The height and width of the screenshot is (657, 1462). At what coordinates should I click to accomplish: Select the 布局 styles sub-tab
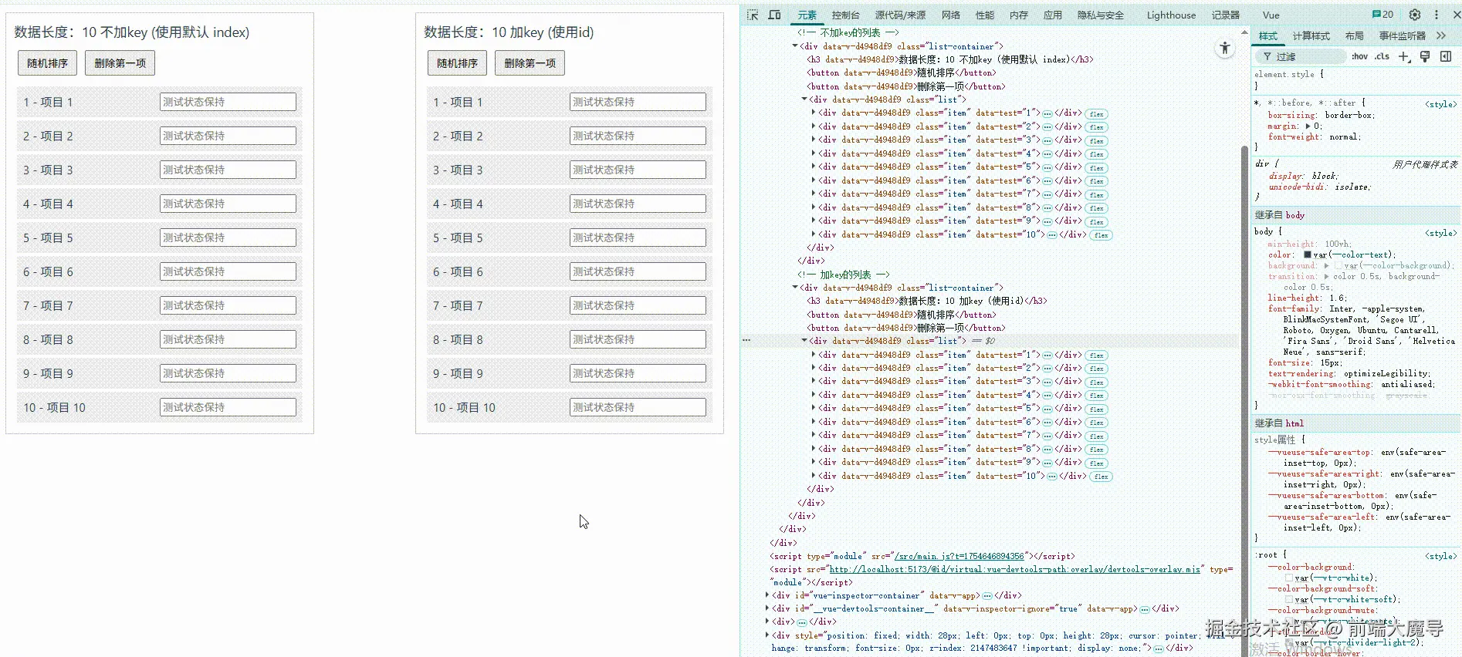pos(1354,35)
